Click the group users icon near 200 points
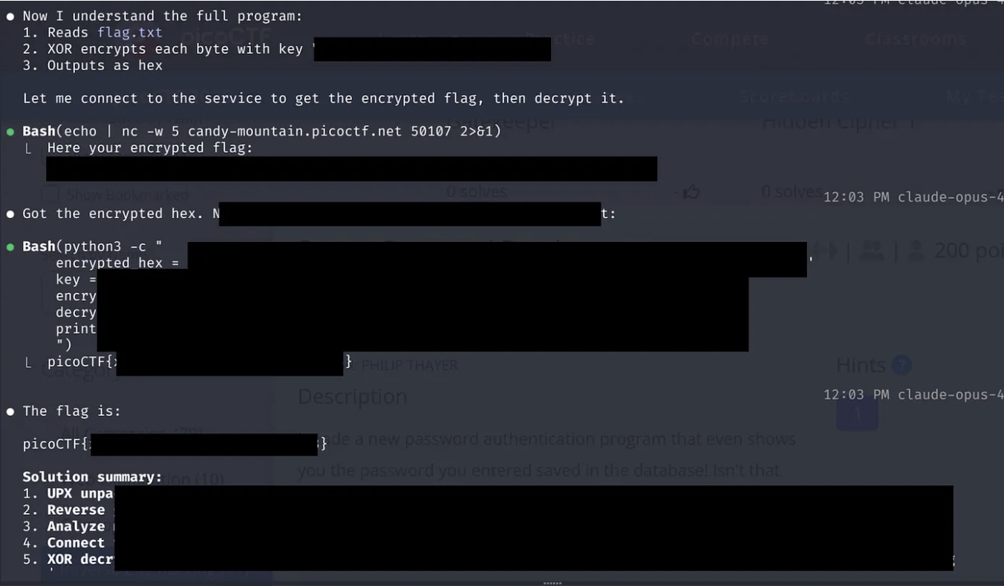This screenshot has height=586, width=1004. 872,251
